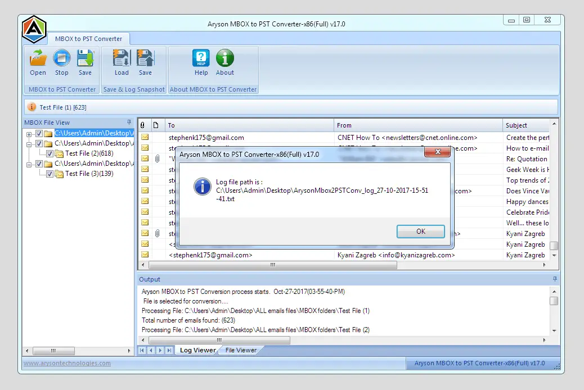
Task: Uncheck the third C:\Users\Admin\Desktop folder checkbox
Action: pyautogui.click(x=39, y=164)
